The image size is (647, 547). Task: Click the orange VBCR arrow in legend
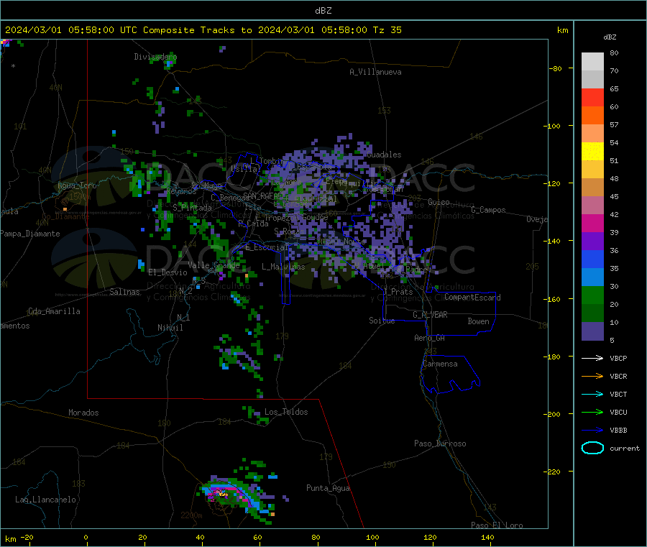[x=592, y=376]
